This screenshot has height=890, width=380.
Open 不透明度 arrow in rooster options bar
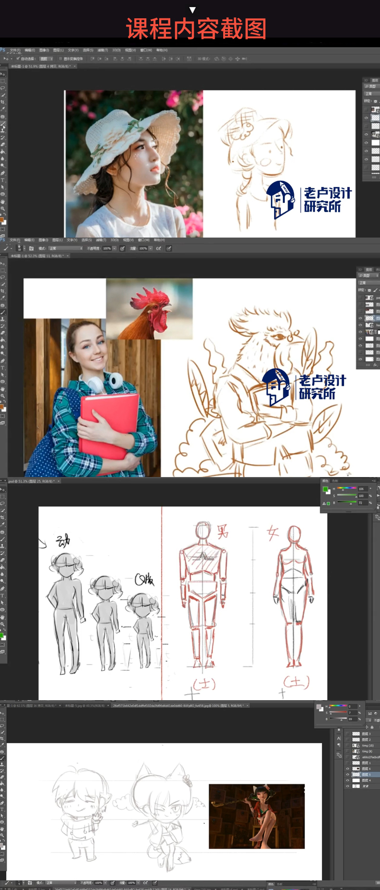pyautogui.click(x=115, y=248)
